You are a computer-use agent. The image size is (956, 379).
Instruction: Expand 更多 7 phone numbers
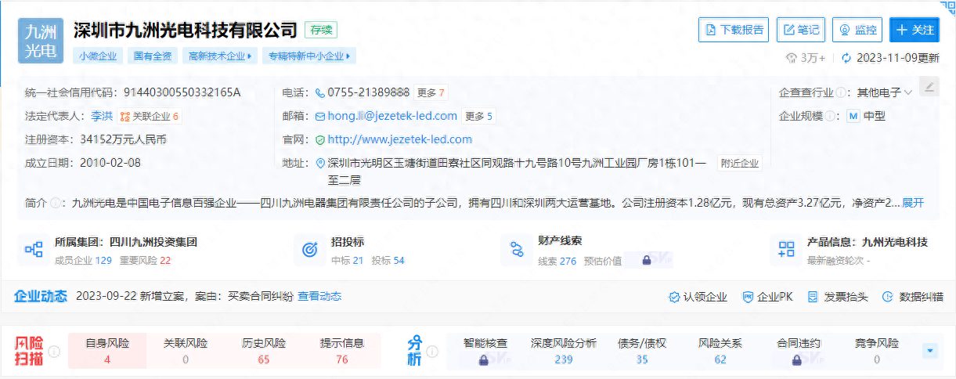coord(431,92)
